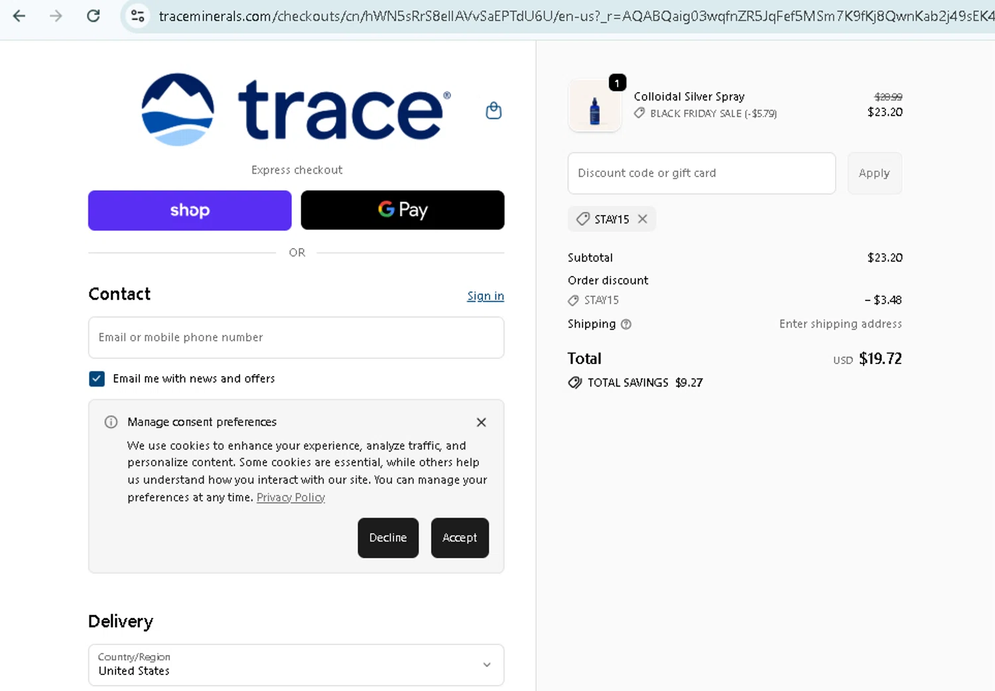Uncheck Email me with news and offers
This screenshot has width=995, height=691.
tap(97, 379)
